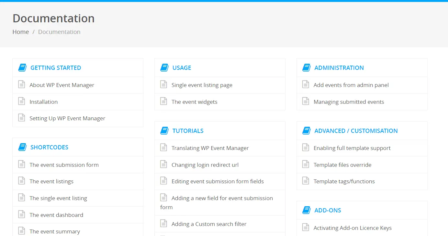The image size is (448, 236).
Task: Open Template files override article
Action: (x=342, y=165)
